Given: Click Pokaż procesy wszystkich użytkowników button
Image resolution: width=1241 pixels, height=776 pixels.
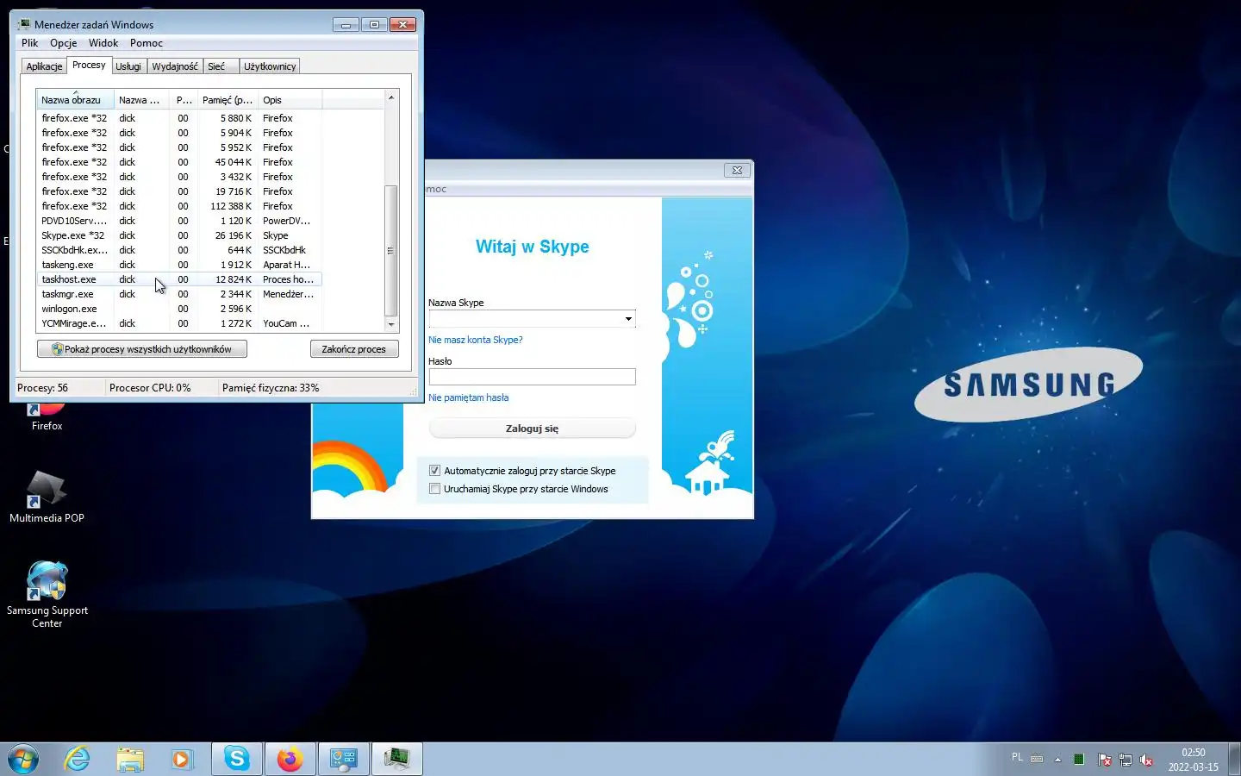Looking at the screenshot, I should (x=142, y=349).
